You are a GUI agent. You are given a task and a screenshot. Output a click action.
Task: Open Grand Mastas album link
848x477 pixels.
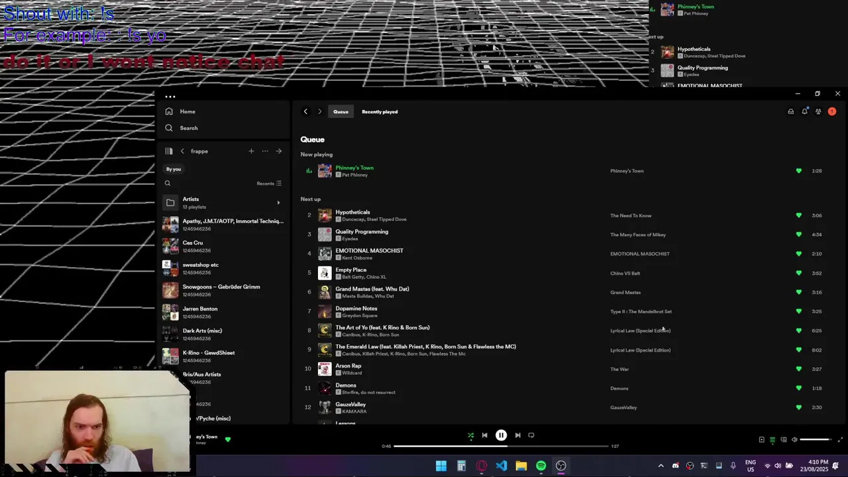pyautogui.click(x=625, y=292)
